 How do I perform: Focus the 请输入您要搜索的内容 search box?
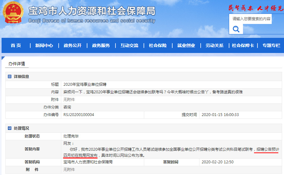pos(251,19)
